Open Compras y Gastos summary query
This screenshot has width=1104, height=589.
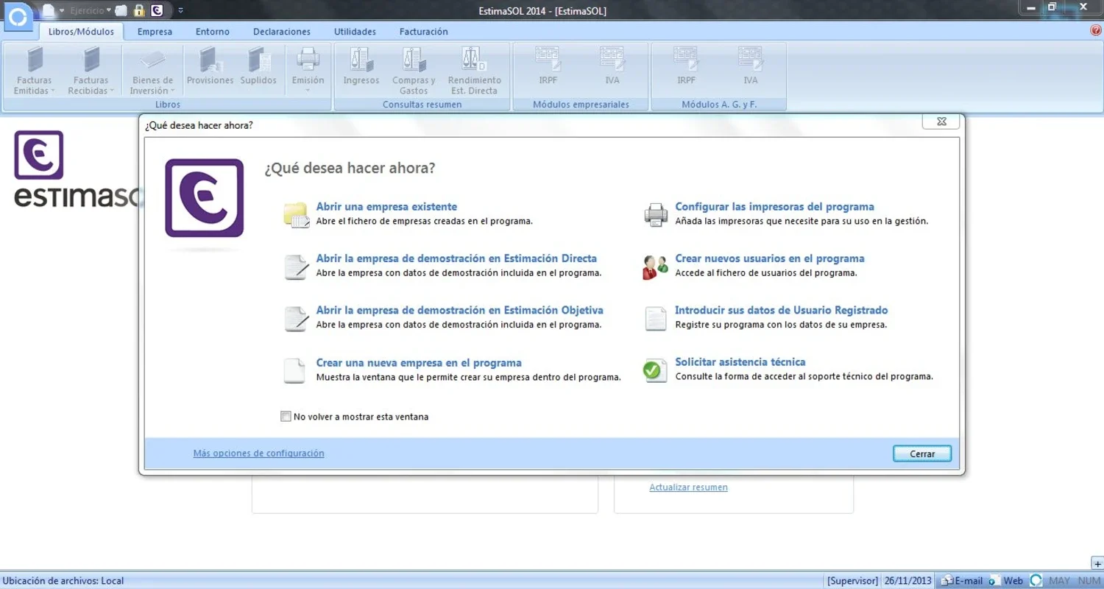click(x=414, y=71)
